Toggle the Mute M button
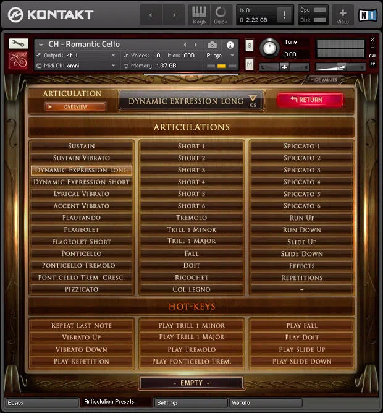 click(x=250, y=64)
